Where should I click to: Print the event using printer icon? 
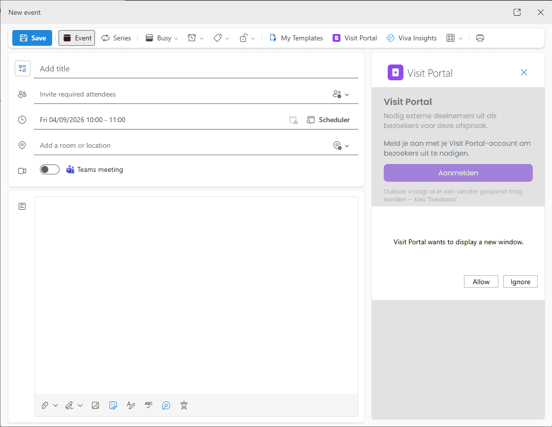pyautogui.click(x=480, y=38)
